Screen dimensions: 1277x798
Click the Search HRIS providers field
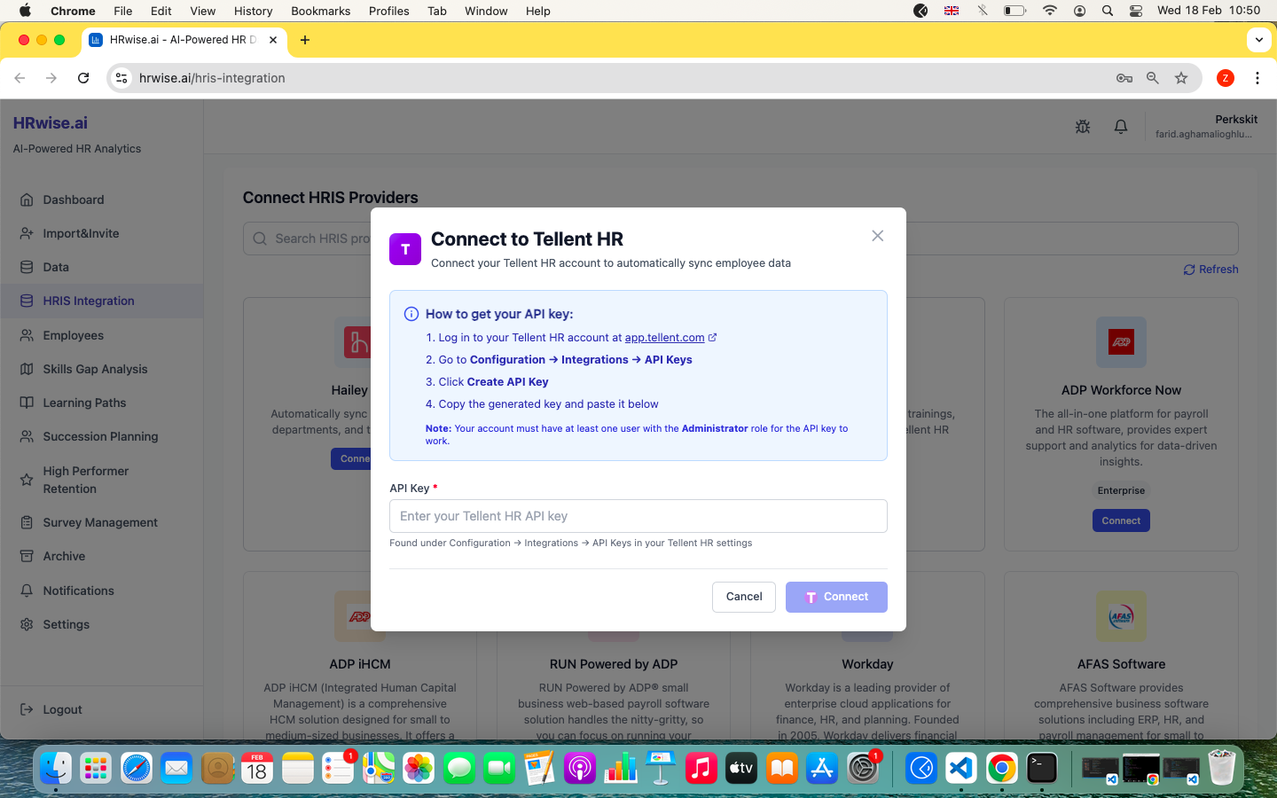[x=740, y=239]
